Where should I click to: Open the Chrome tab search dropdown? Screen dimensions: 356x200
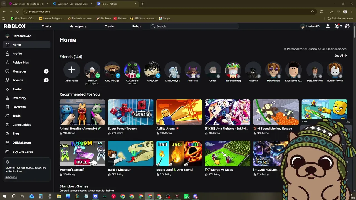(4, 4)
